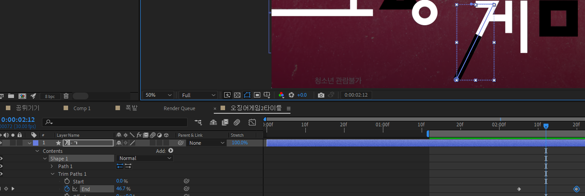585x196 pixels.
Task: Toggle the End property stopwatch
Action: coord(67,189)
